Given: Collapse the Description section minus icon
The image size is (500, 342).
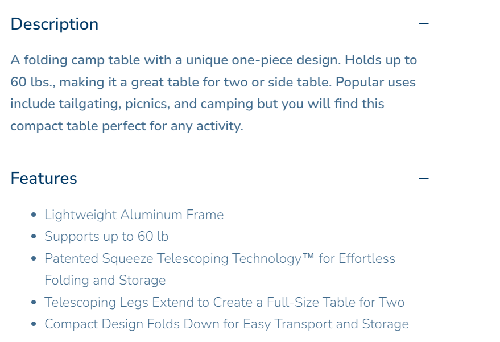Looking at the screenshot, I should 423,24.
